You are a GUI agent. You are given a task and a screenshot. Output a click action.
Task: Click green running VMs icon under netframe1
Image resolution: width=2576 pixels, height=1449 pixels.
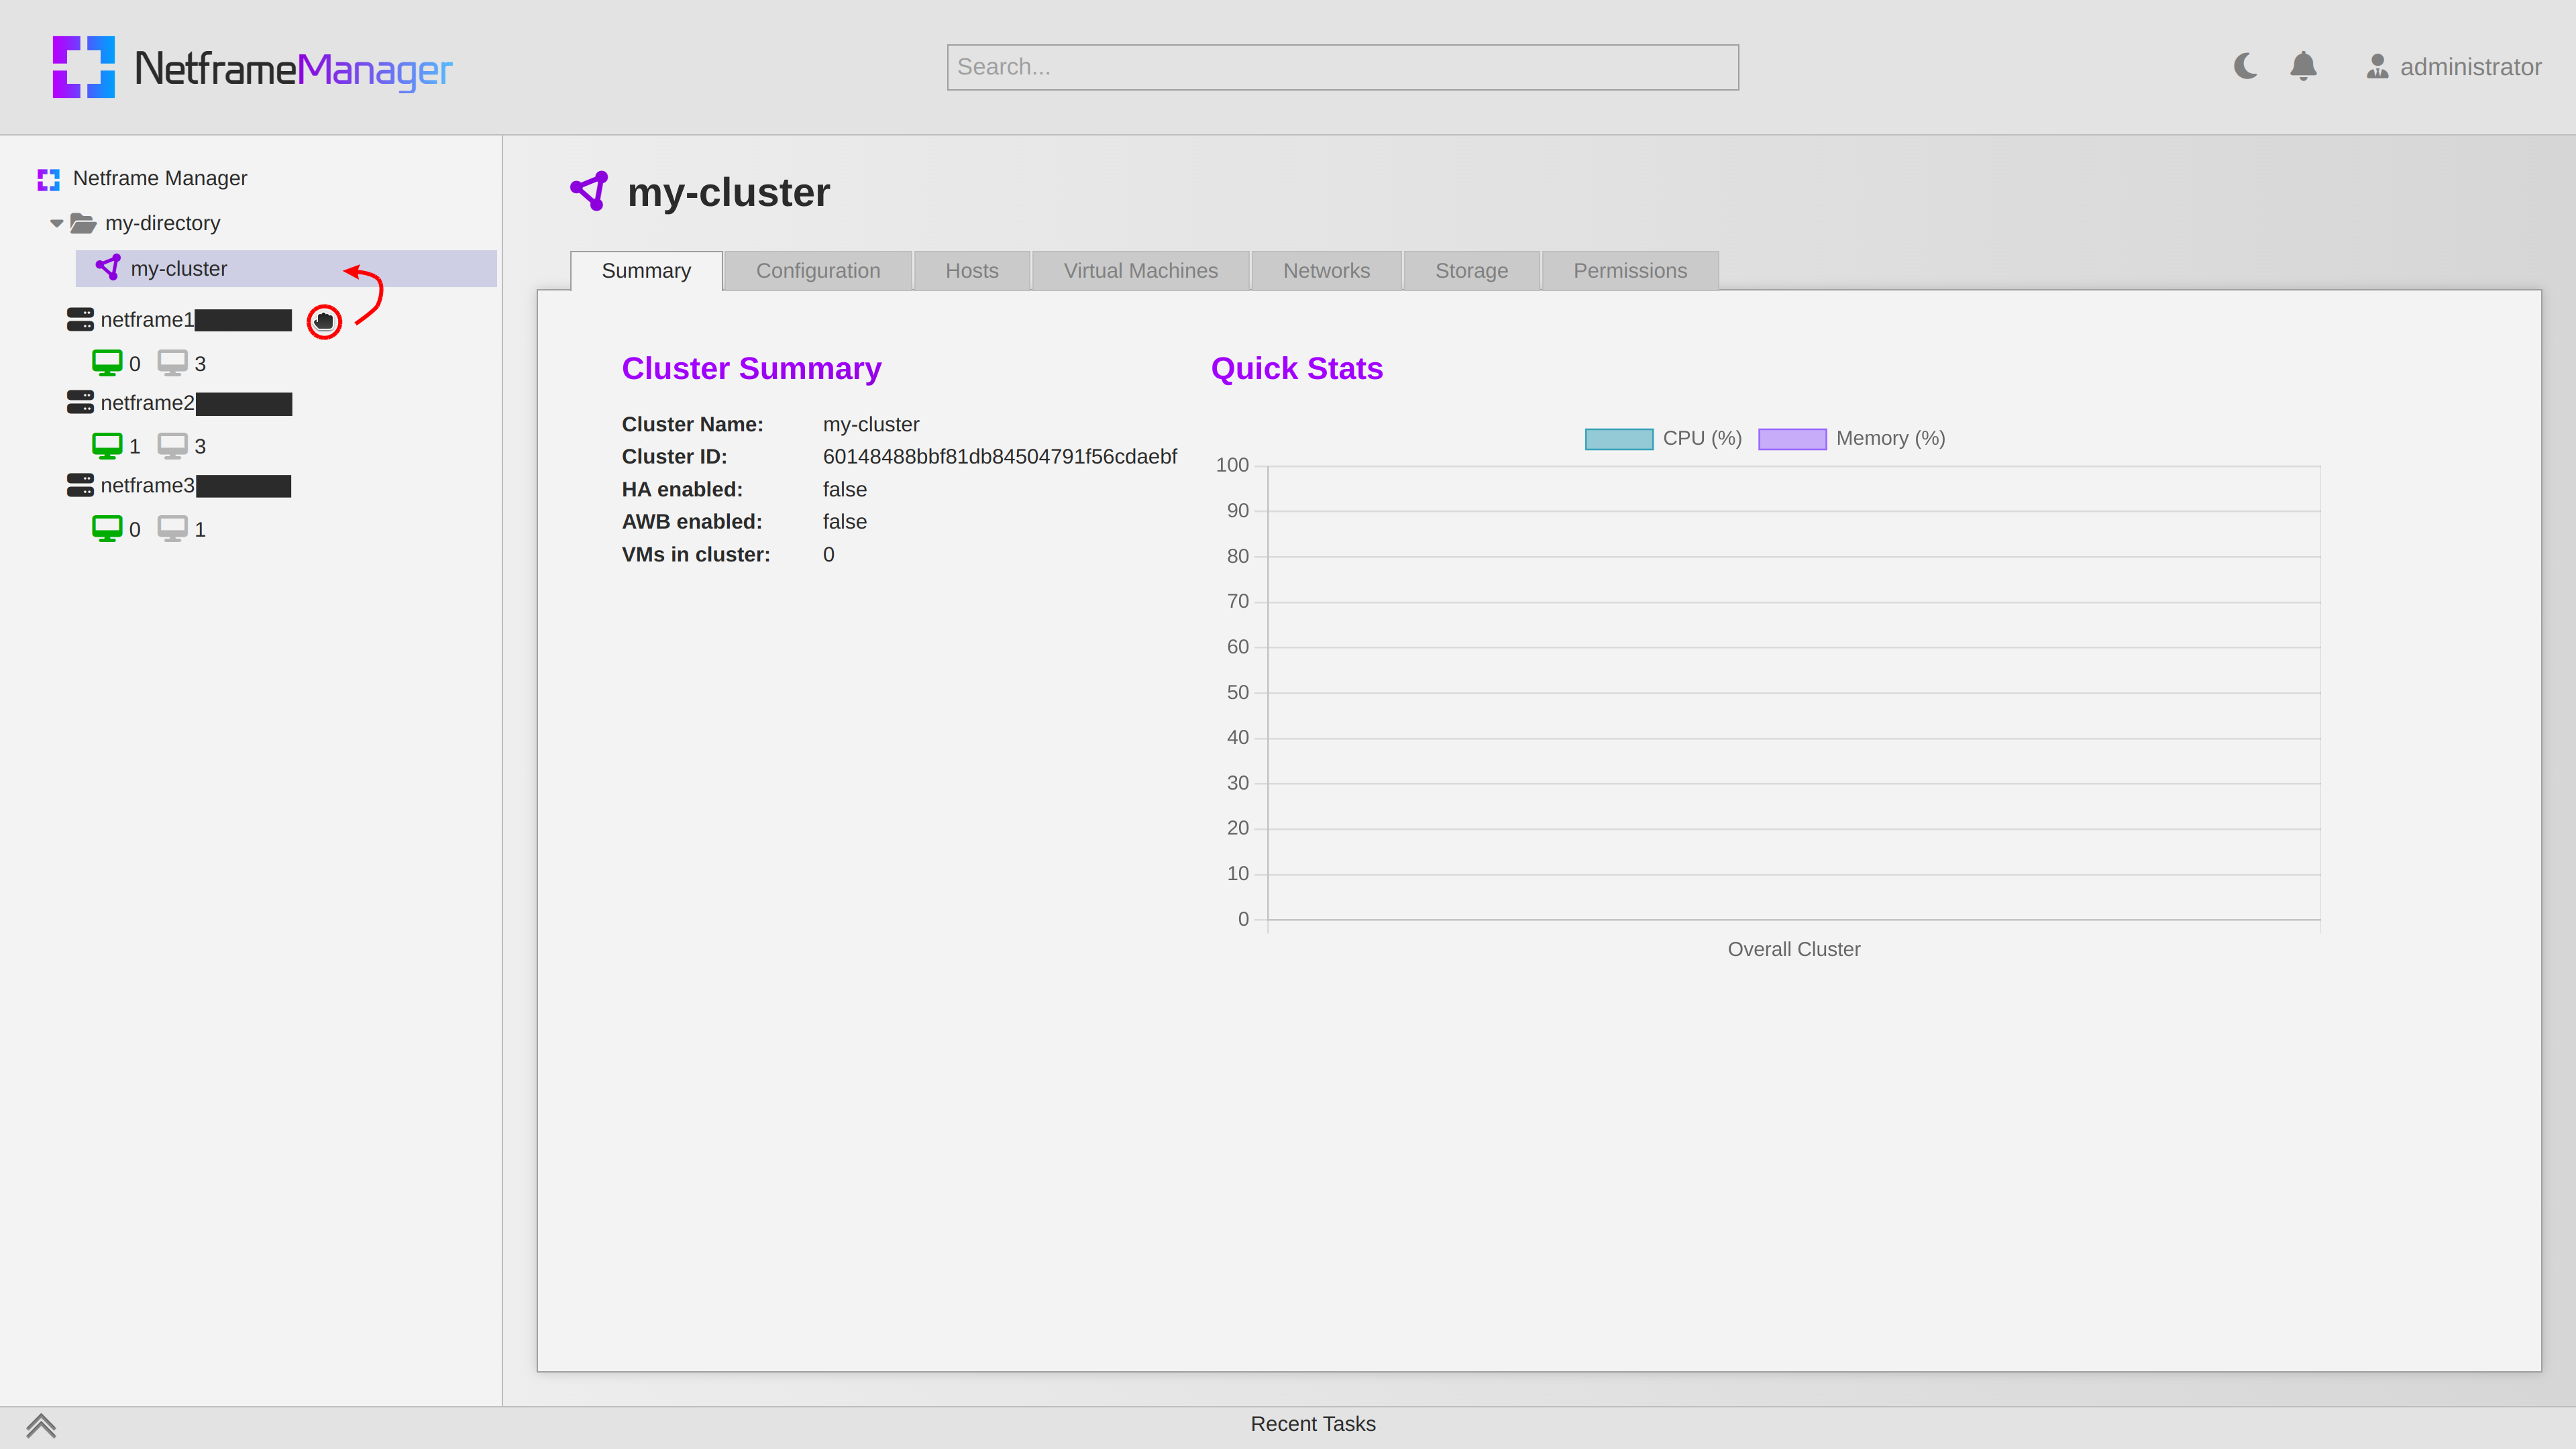107,363
